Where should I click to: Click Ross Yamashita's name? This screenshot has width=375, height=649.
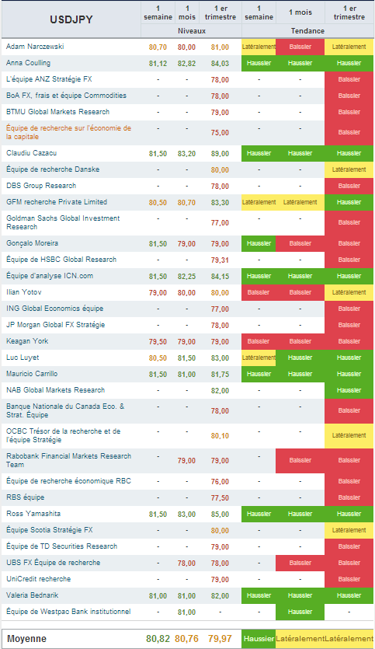(x=33, y=514)
